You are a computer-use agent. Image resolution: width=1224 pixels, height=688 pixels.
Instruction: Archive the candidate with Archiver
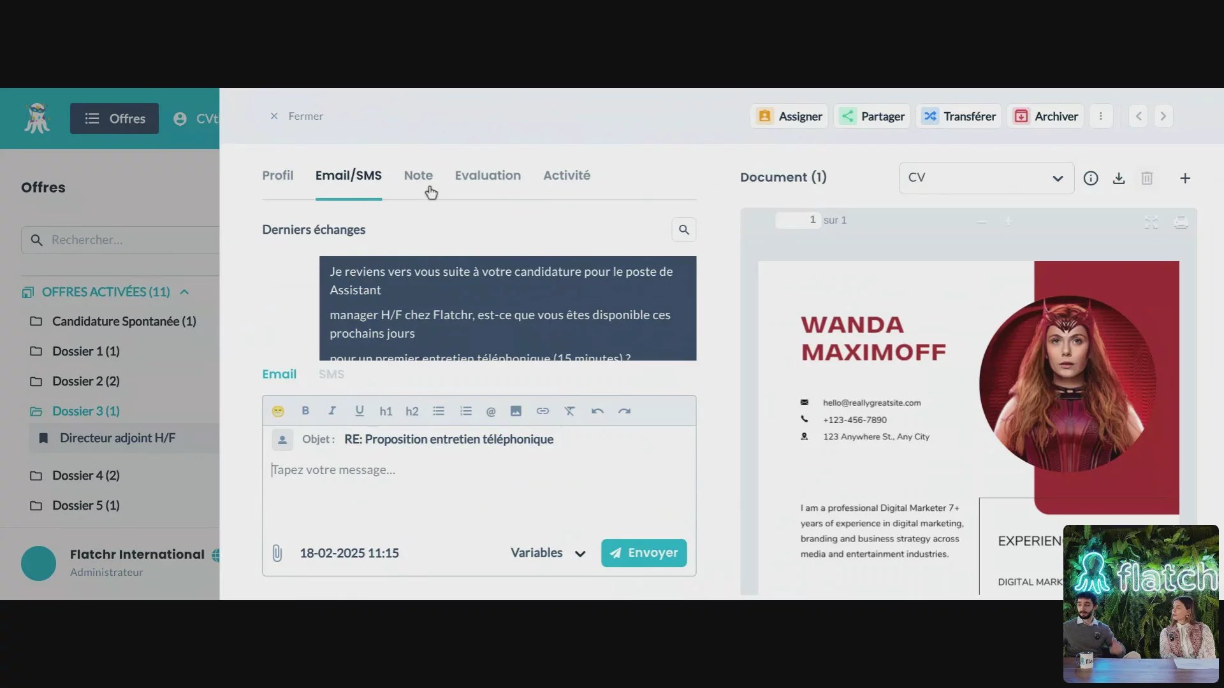[x=1045, y=117]
